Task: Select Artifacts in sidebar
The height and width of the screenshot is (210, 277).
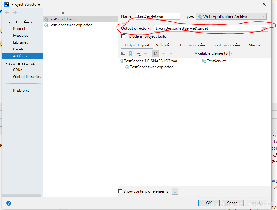Action: [x=23, y=56]
